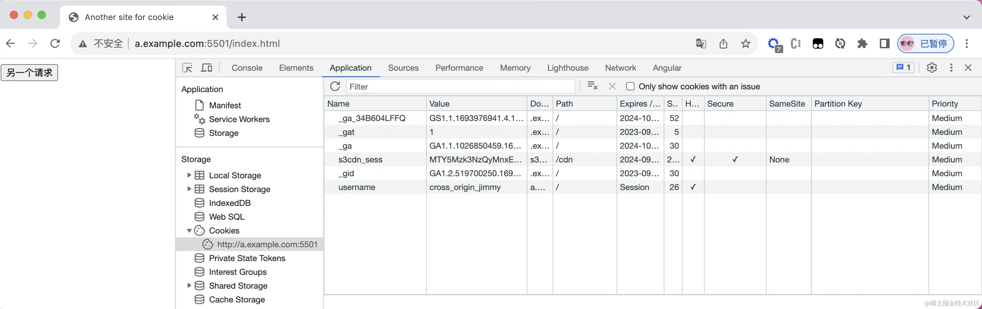Select the s3cdn_sess cookie row
Screen dimensions: 982x309
(360, 160)
